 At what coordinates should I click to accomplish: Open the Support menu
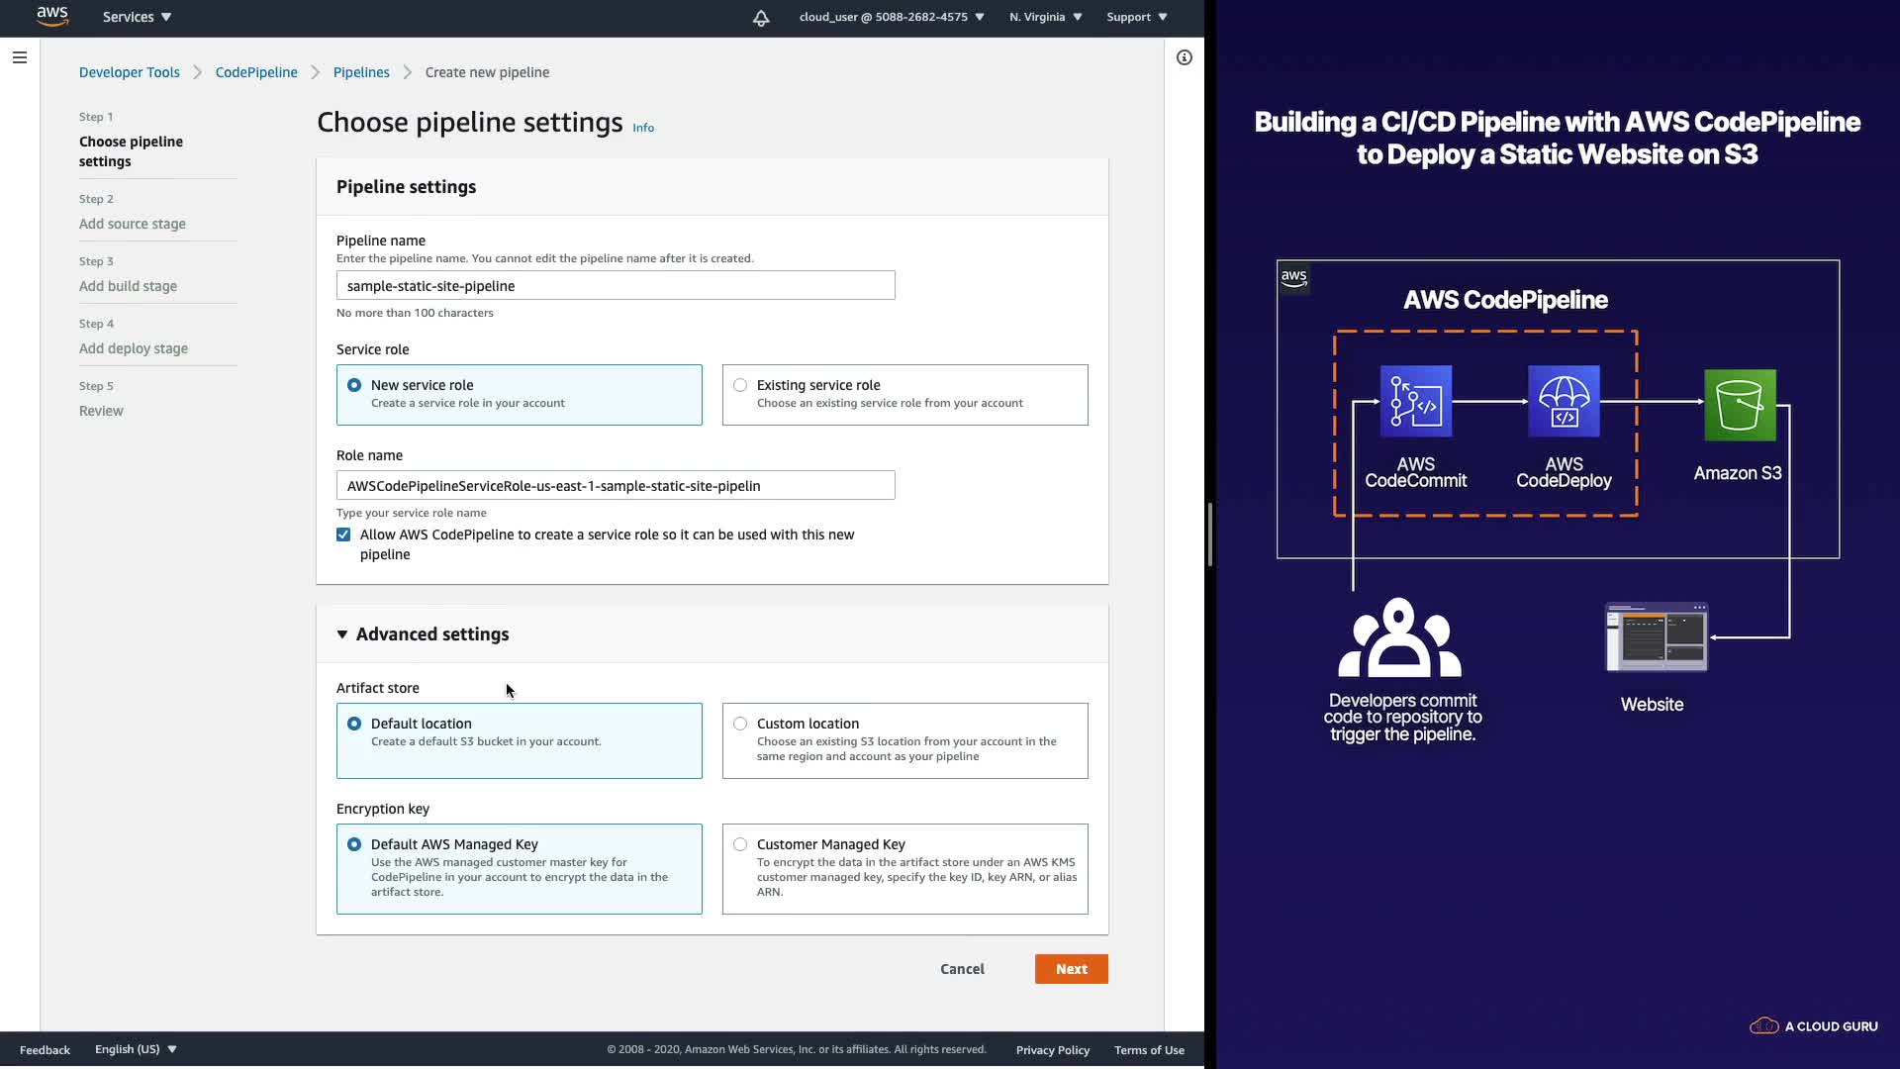tap(1136, 17)
